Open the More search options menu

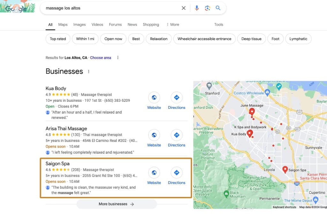point(172,24)
